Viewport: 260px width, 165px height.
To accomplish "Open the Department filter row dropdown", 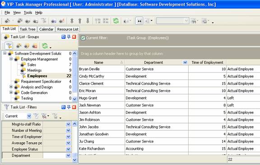I will click(x=68, y=156).
